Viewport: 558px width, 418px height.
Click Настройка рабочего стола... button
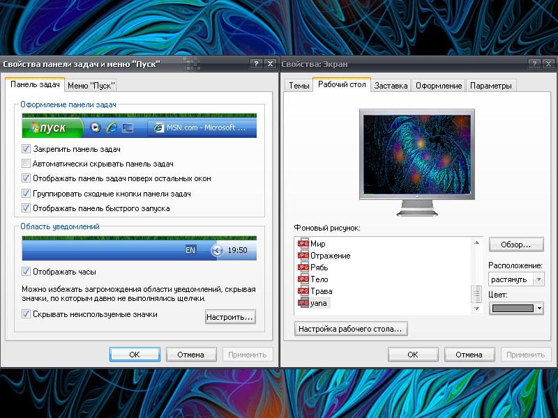click(351, 329)
